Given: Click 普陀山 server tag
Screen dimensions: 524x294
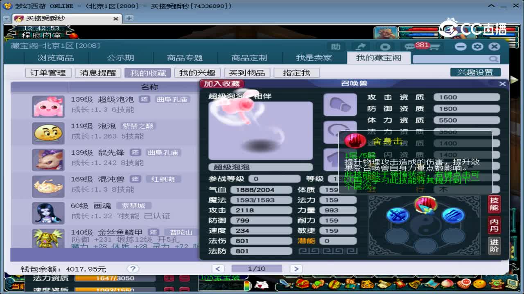Looking at the screenshot, I should [x=181, y=232].
